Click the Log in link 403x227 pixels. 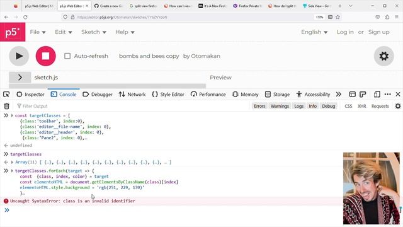point(345,32)
